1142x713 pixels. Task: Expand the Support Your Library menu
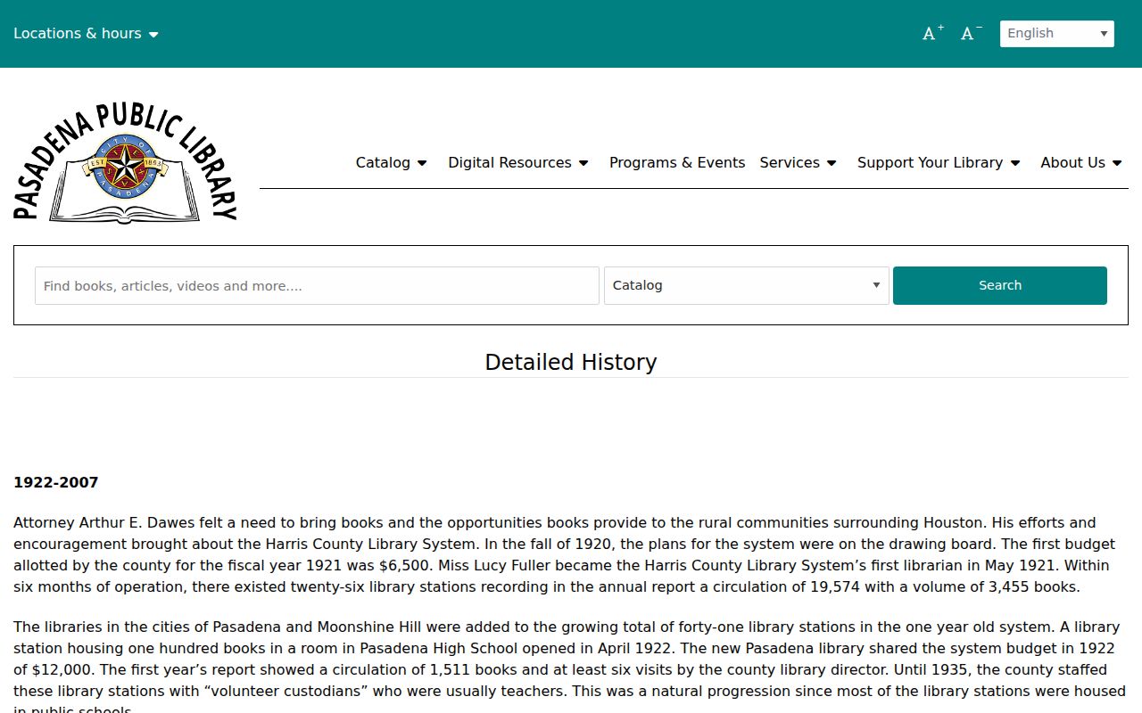click(x=939, y=162)
